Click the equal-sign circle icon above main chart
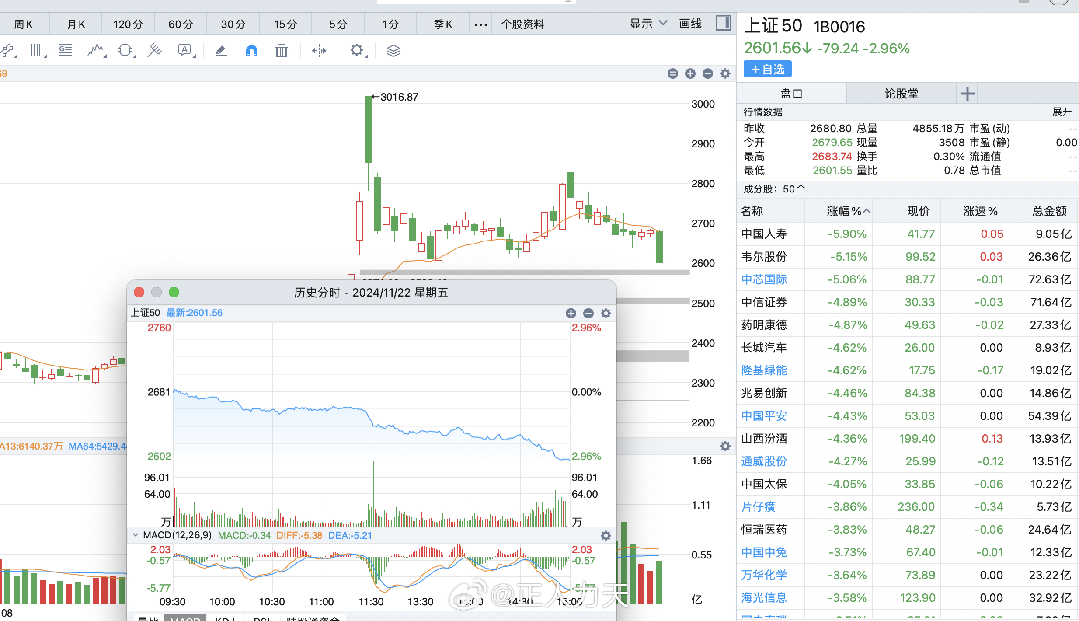The height and width of the screenshot is (621, 1079). click(673, 73)
